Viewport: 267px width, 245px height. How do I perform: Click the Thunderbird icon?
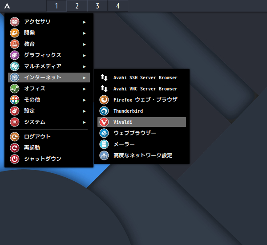point(104,111)
